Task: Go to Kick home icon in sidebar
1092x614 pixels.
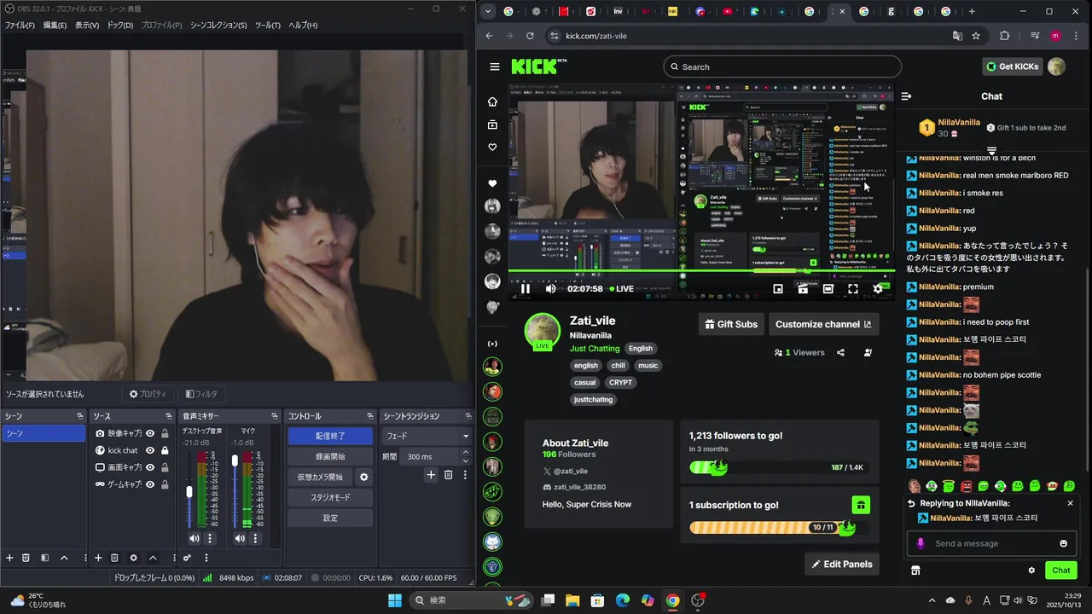Action: pos(492,101)
